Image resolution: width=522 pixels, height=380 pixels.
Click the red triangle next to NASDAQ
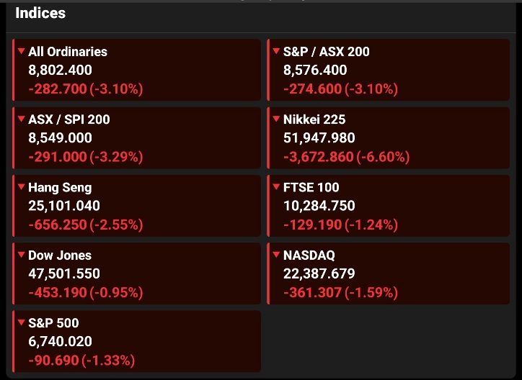(x=276, y=255)
